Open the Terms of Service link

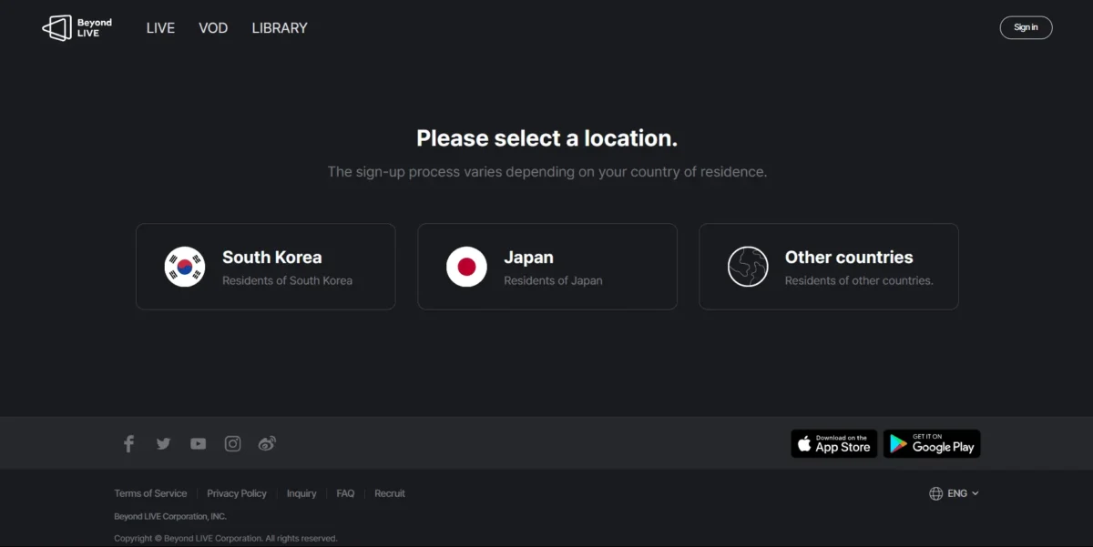(x=150, y=493)
